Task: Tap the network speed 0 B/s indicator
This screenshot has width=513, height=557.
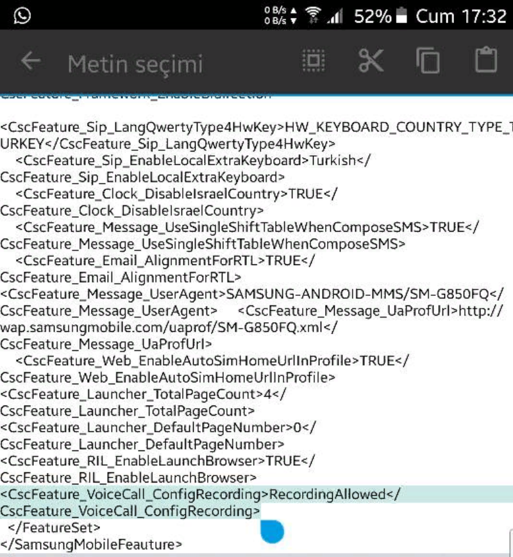Action: coord(280,15)
